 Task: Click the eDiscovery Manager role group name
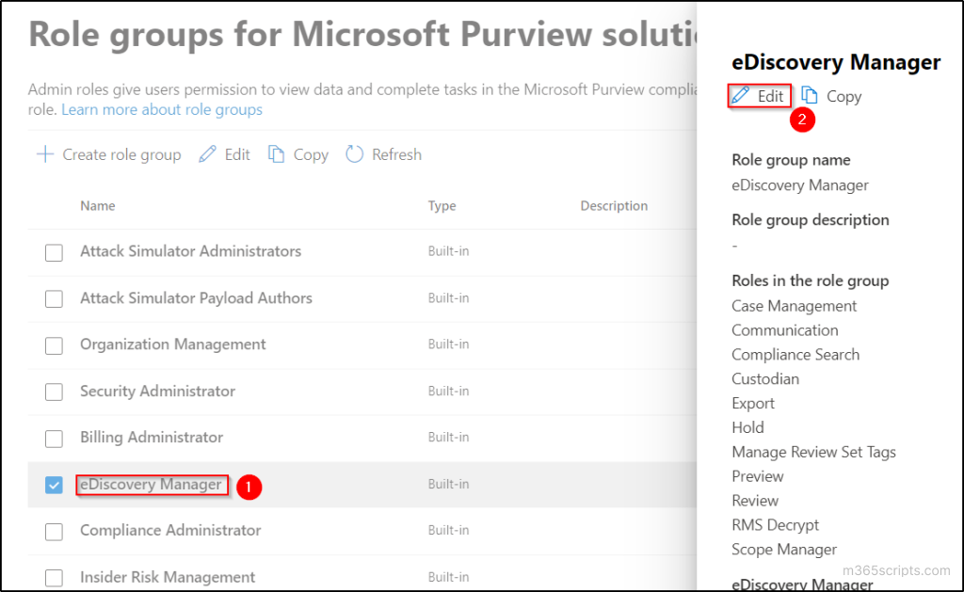[x=152, y=484]
